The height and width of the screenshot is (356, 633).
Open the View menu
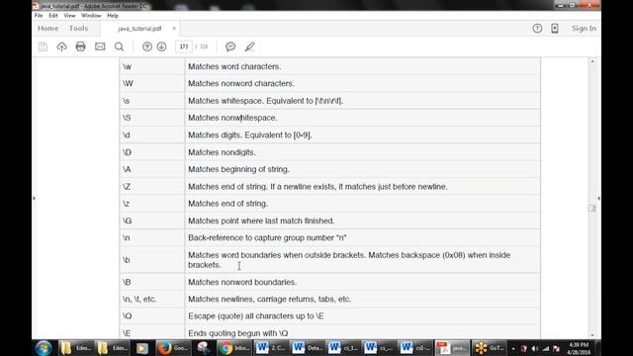coord(69,16)
